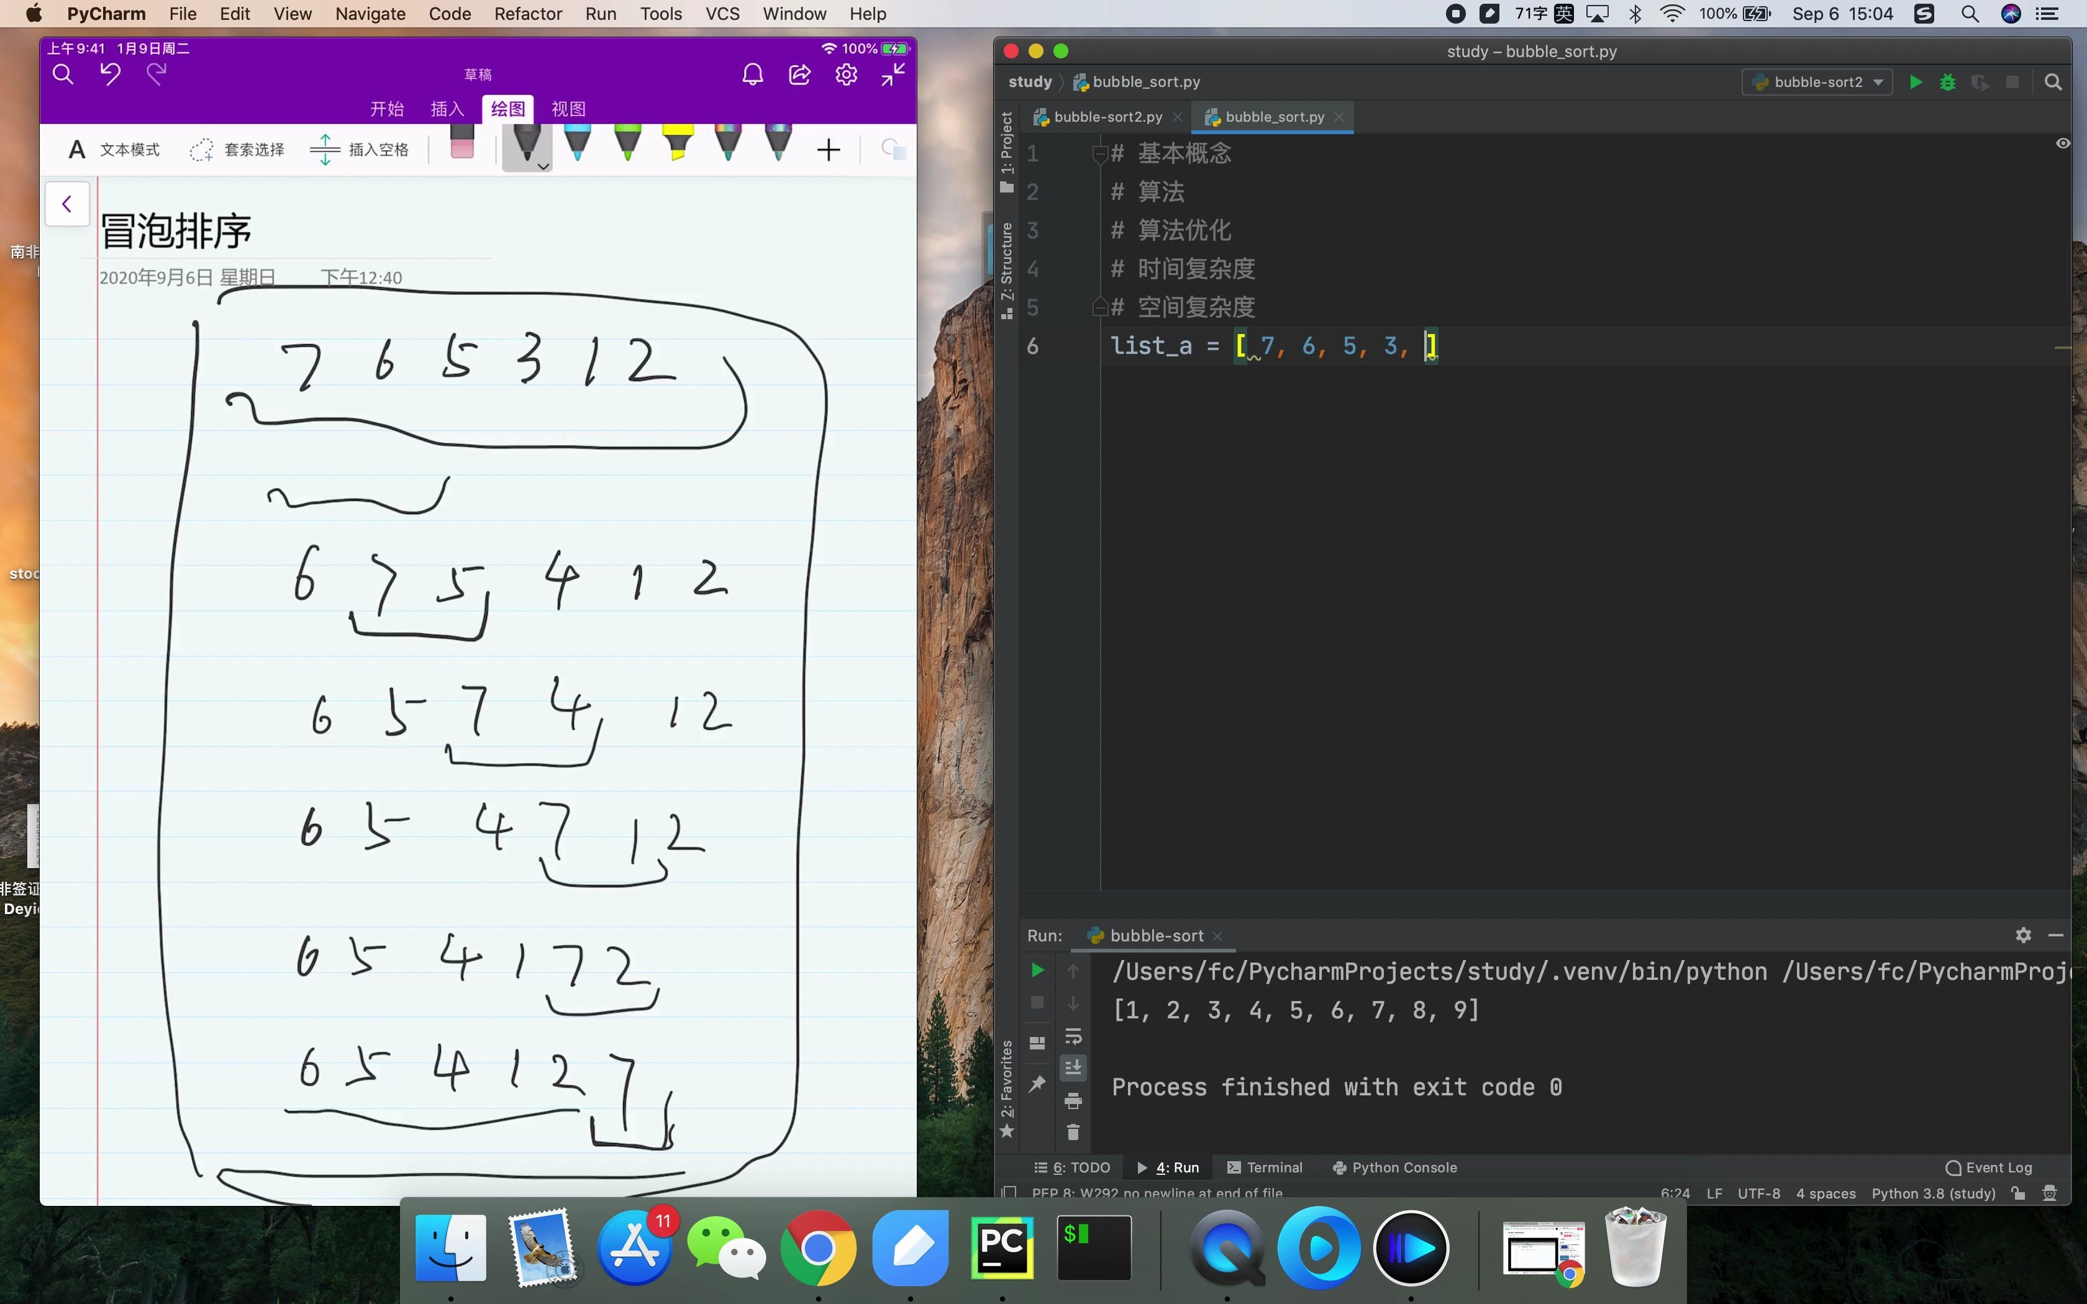This screenshot has height=1304, width=2087.
Task: Switch to the bubble-sort2.py editor tab
Action: coord(1107,117)
